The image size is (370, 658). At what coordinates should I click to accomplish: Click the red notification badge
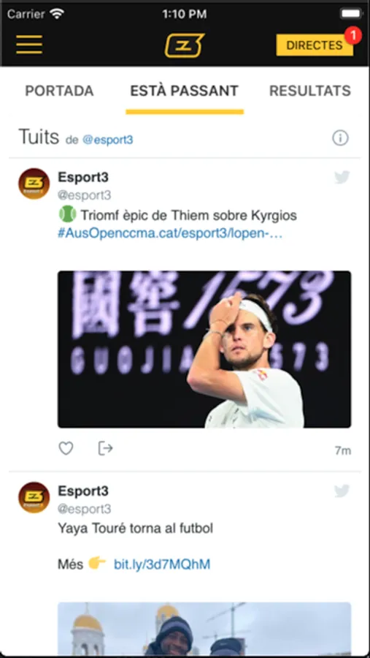coord(353,35)
